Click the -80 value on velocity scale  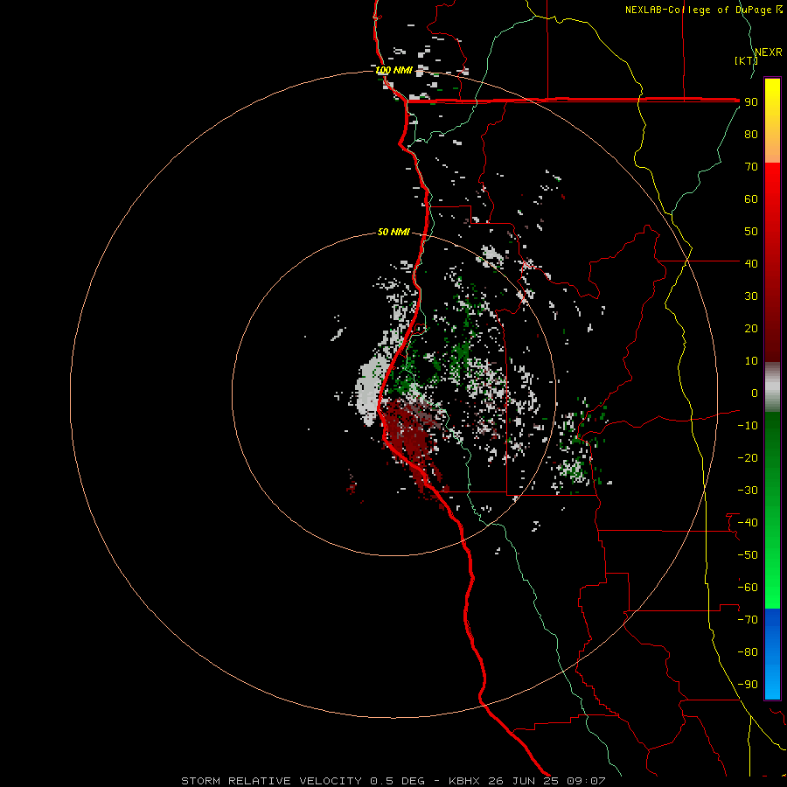[x=748, y=652]
